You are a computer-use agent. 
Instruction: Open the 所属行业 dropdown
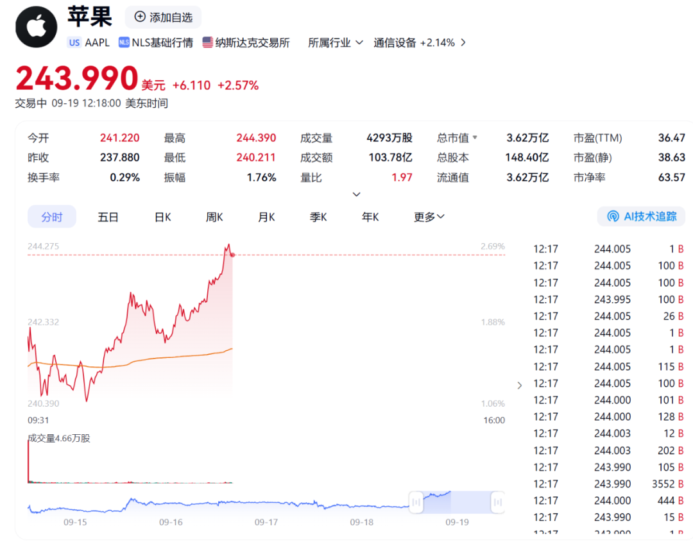coord(335,43)
